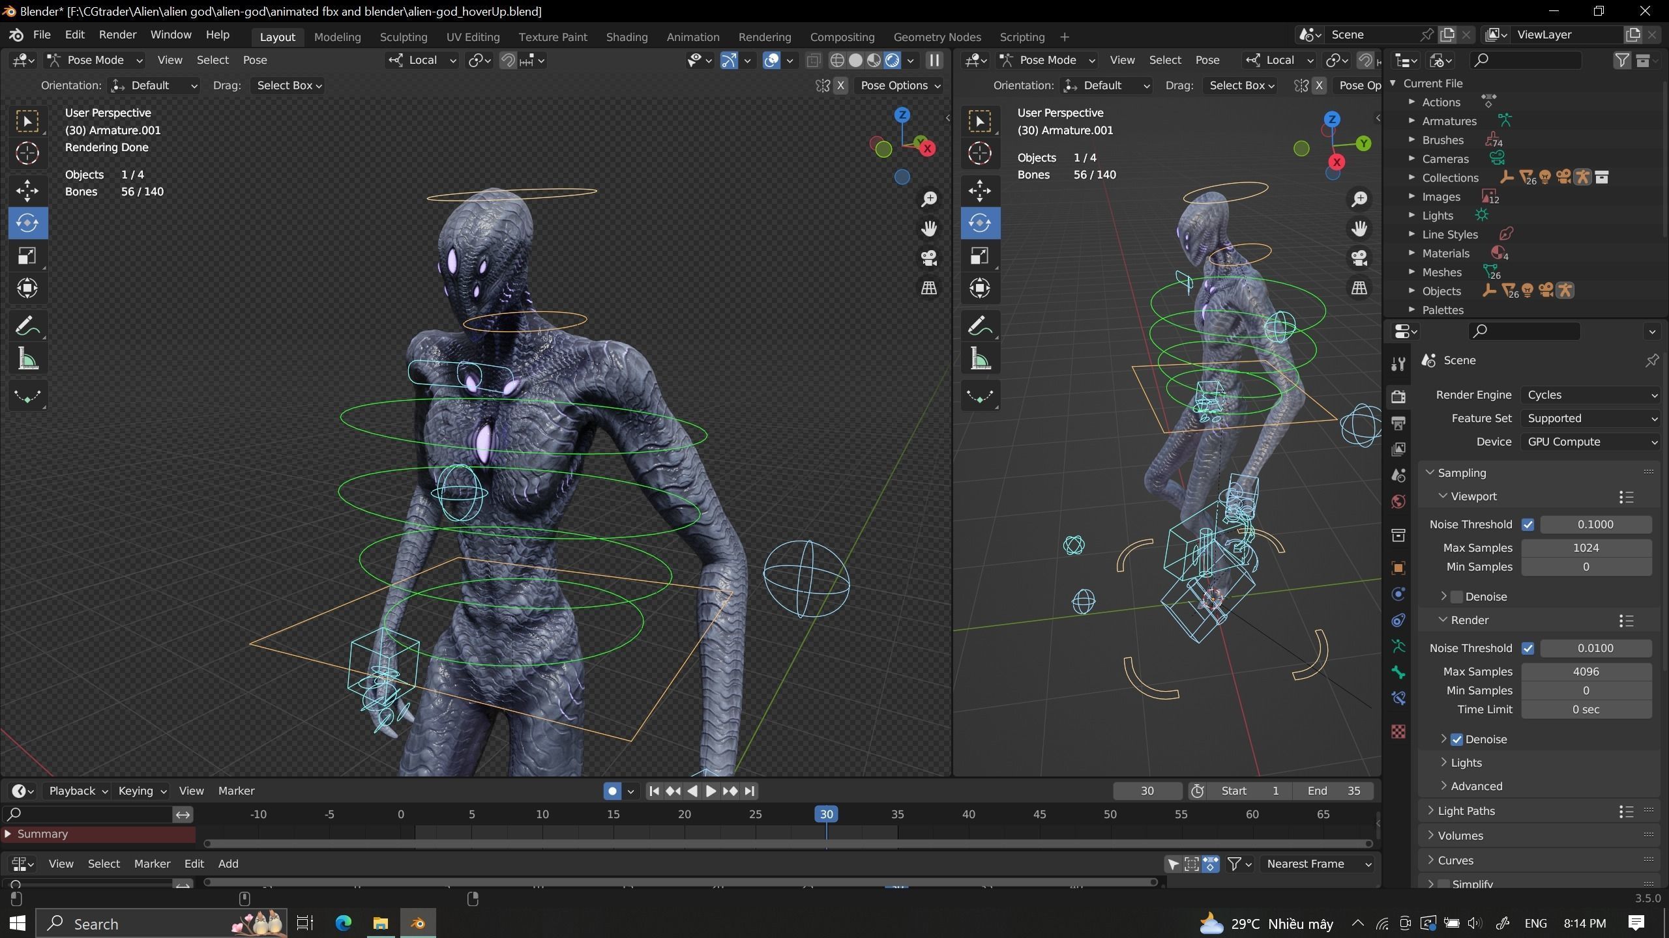Switch to Geometry Nodes workspace tab
This screenshot has height=938, width=1669.
[937, 37]
